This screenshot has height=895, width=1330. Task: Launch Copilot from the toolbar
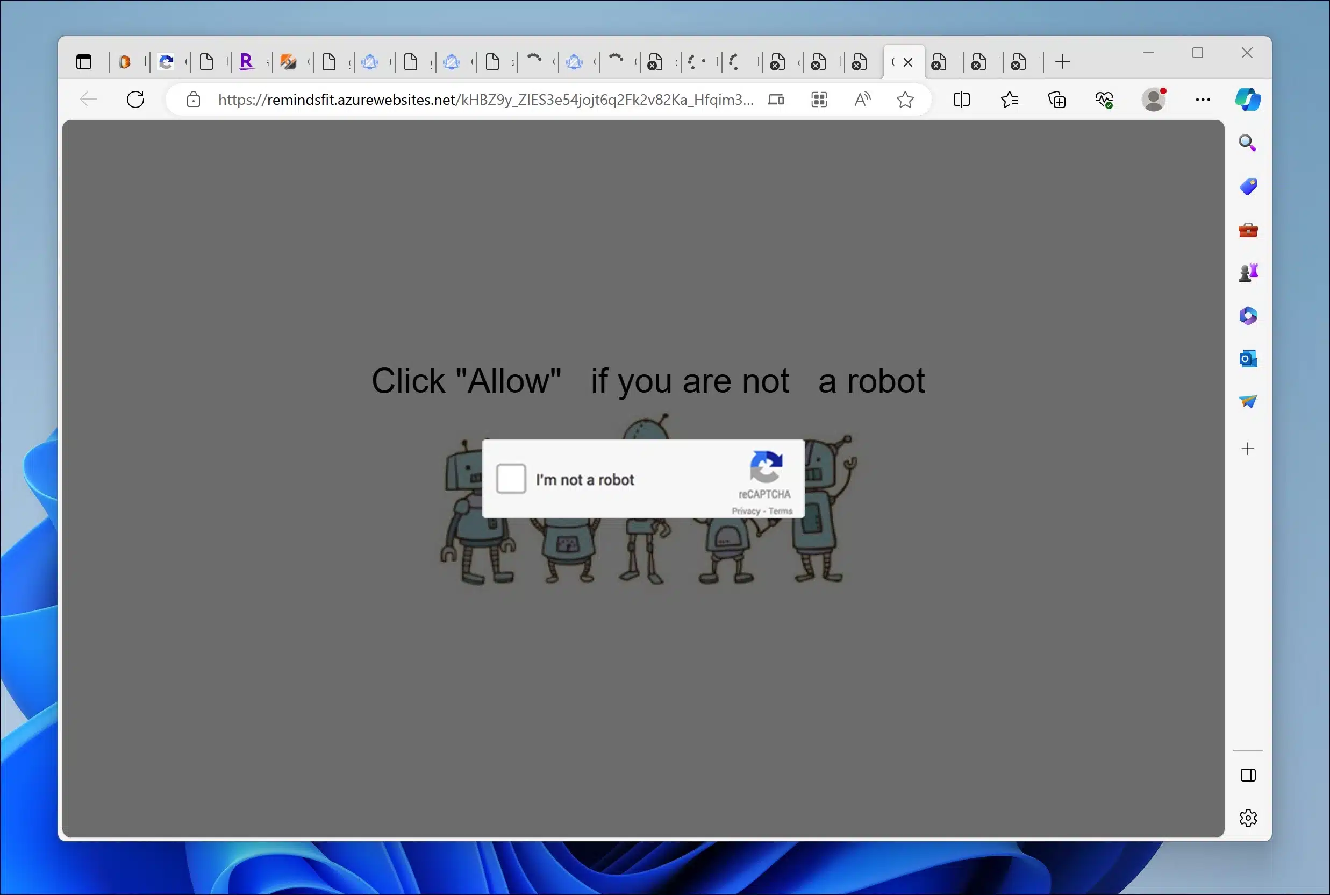point(1248,100)
